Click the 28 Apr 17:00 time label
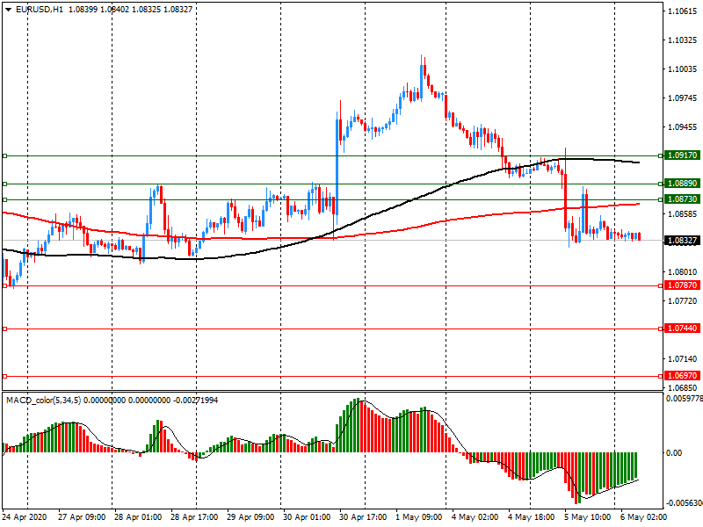The width and height of the screenshot is (703, 527). (194, 517)
